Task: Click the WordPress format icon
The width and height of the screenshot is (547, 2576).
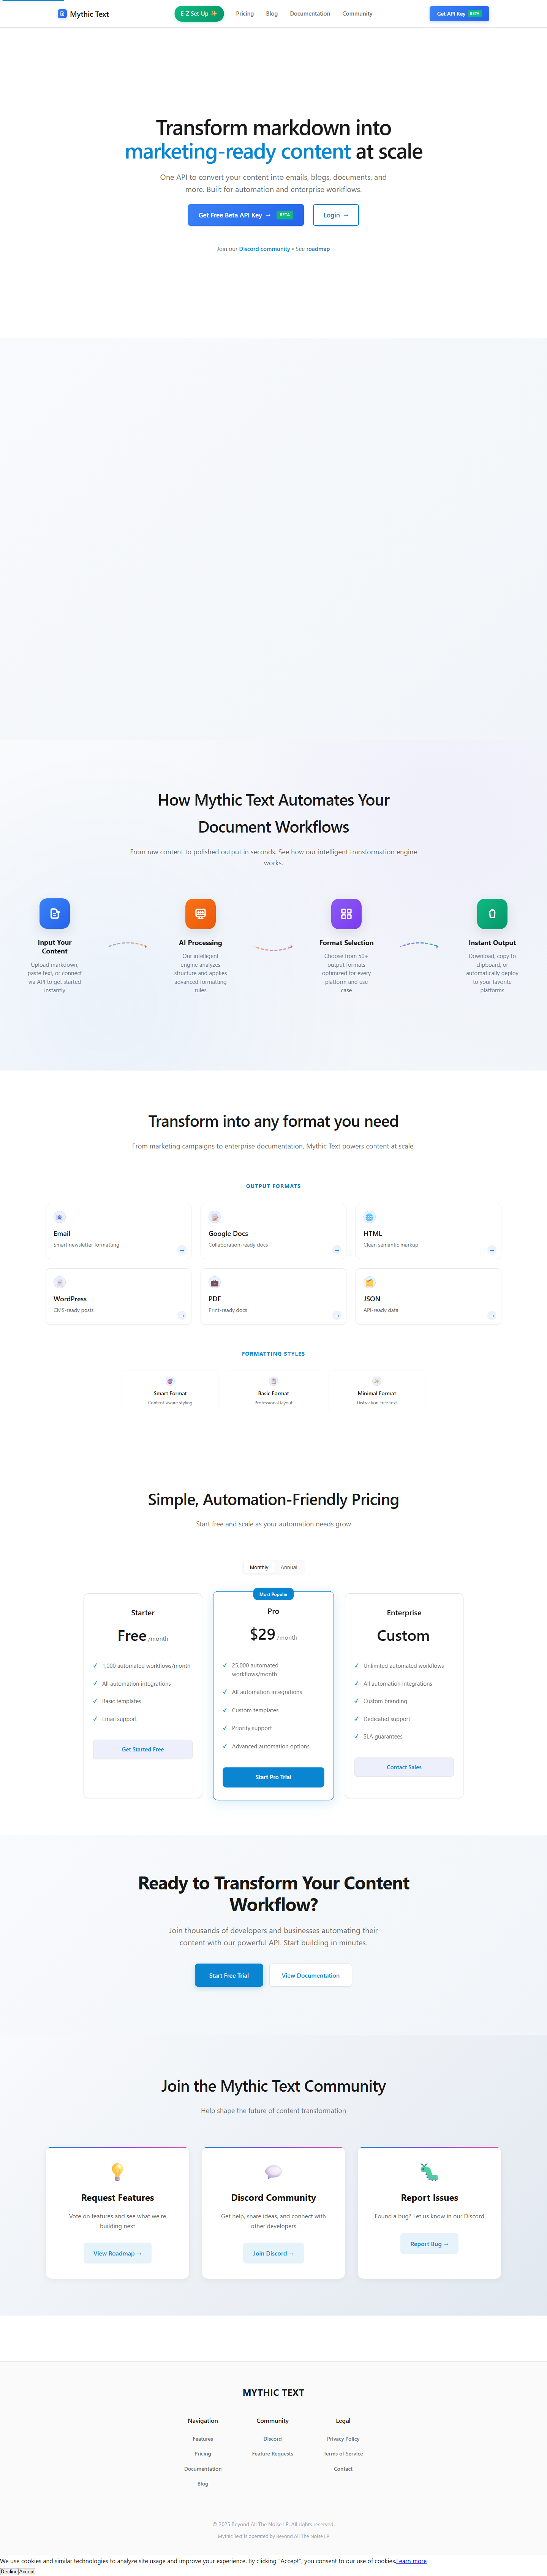Action: pyautogui.click(x=60, y=1282)
